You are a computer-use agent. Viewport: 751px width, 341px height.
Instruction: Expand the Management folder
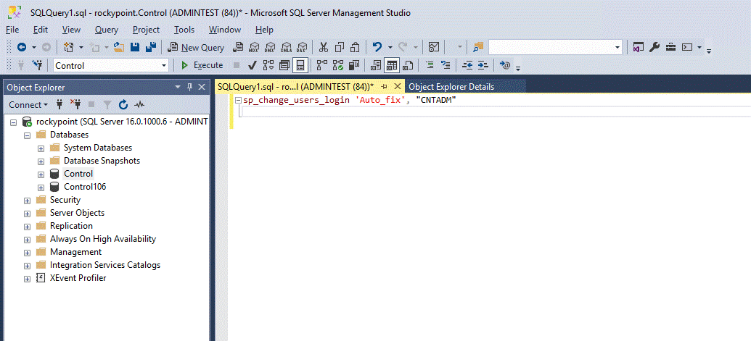pos(28,252)
